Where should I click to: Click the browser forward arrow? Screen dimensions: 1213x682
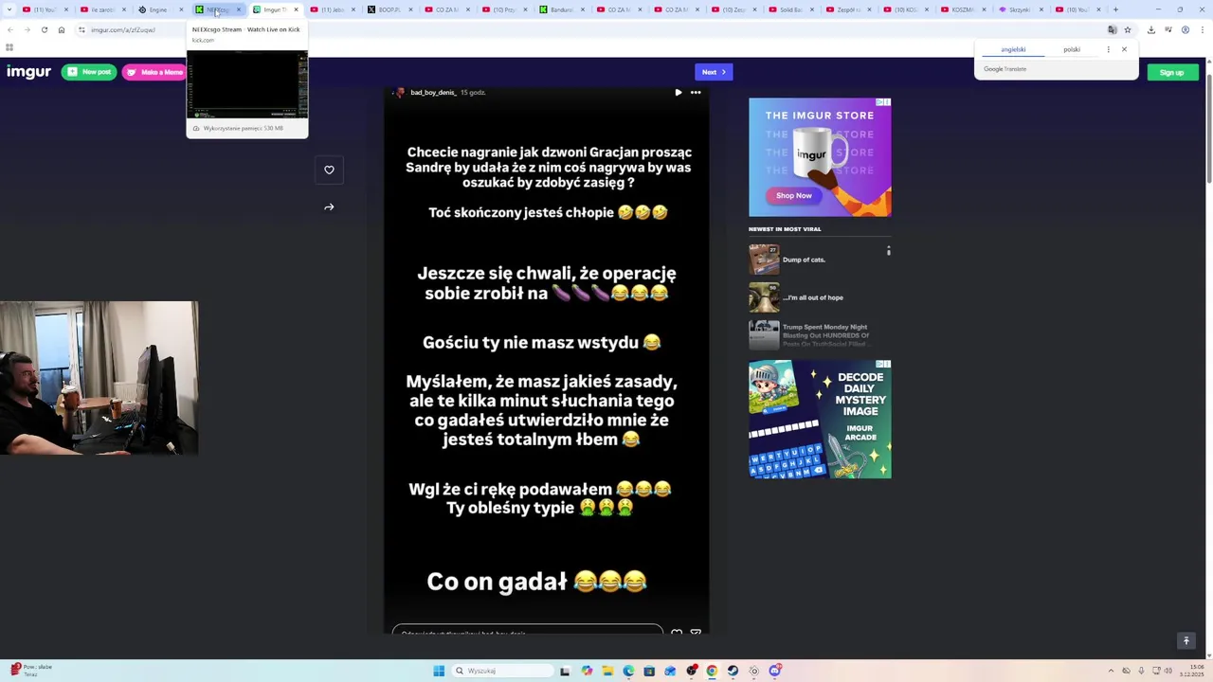pos(27,29)
